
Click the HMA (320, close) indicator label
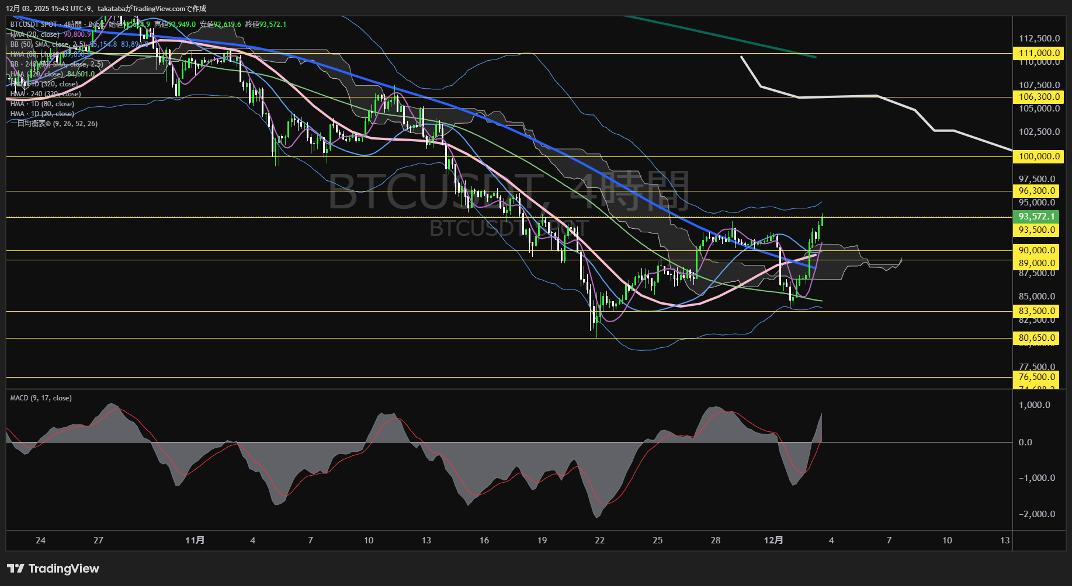click(35, 74)
